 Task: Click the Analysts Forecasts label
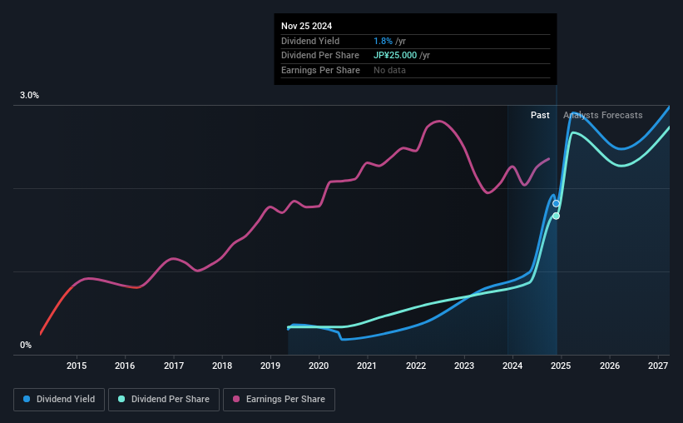[603, 116]
